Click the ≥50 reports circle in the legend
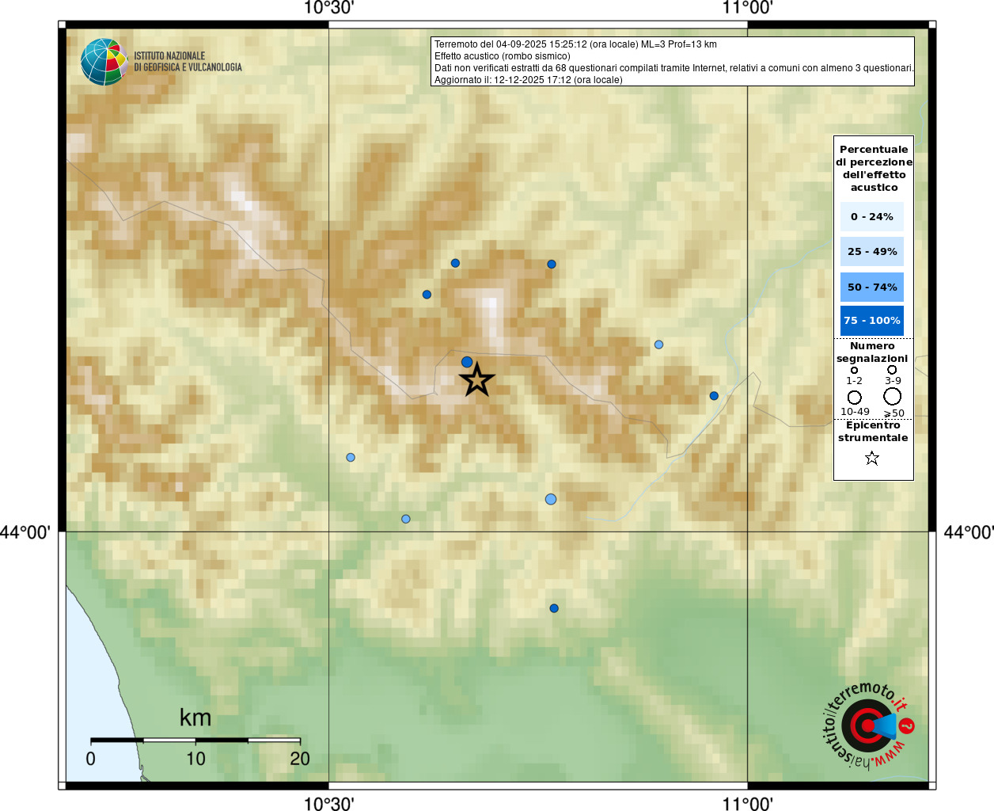 [893, 396]
